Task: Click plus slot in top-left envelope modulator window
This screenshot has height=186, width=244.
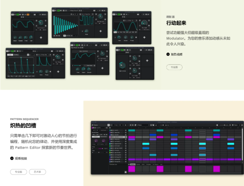Action: (41, 37)
